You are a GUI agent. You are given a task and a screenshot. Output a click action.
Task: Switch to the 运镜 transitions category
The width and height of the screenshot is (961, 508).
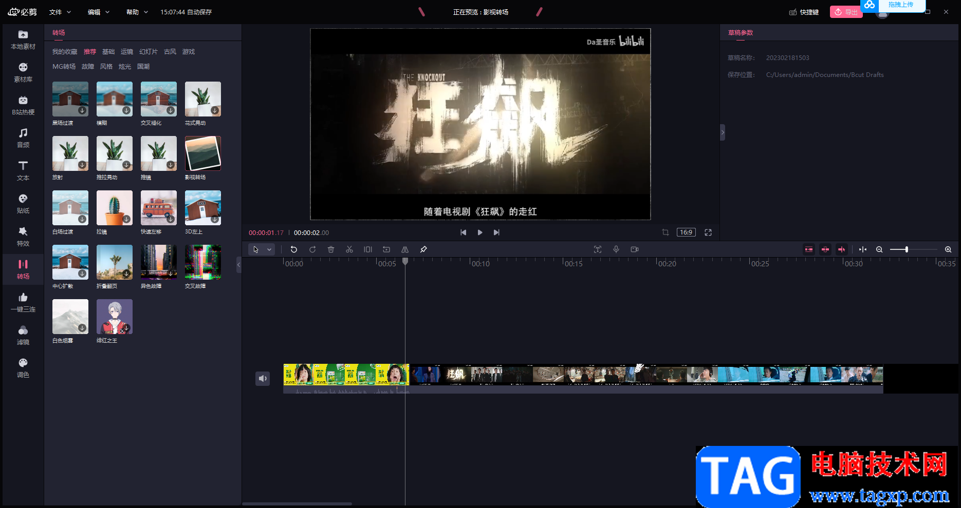pyautogui.click(x=127, y=52)
